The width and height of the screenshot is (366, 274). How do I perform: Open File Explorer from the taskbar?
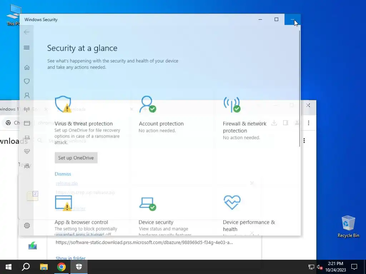44,267
